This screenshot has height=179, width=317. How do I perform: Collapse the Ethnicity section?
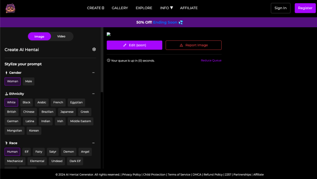tap(93, 94)
